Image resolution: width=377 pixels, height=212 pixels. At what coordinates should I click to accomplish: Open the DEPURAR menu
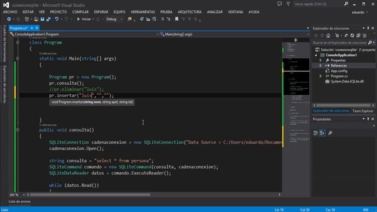101,12
